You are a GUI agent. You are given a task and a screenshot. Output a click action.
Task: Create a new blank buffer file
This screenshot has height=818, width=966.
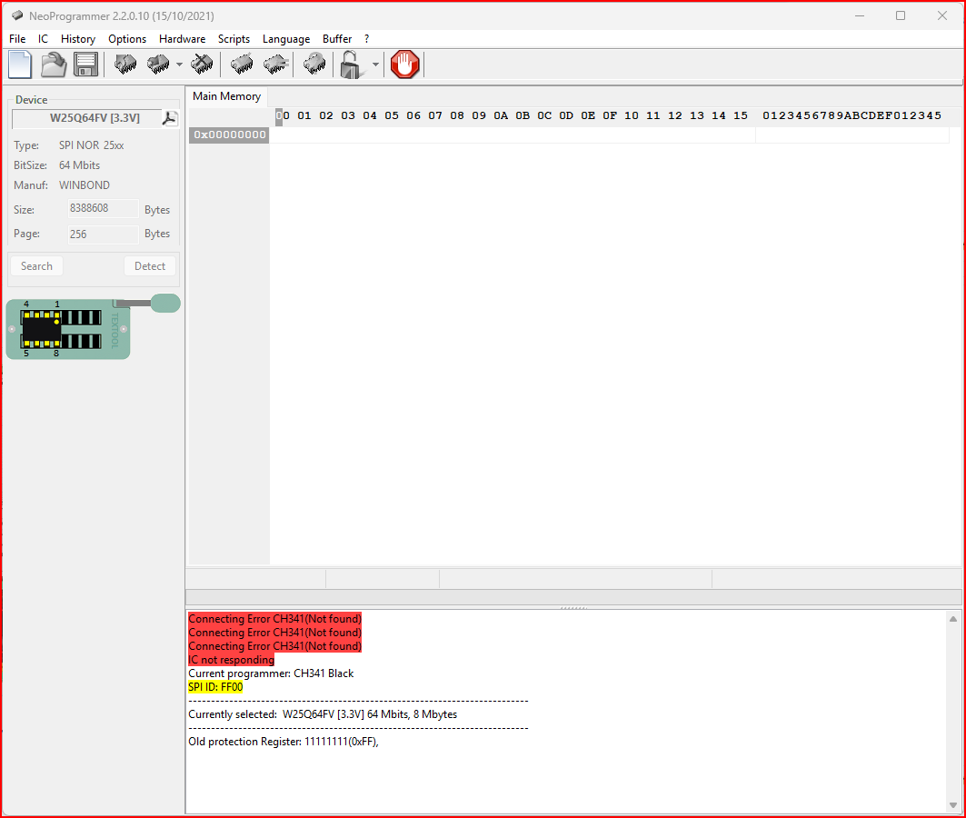[x=20, y=65]
